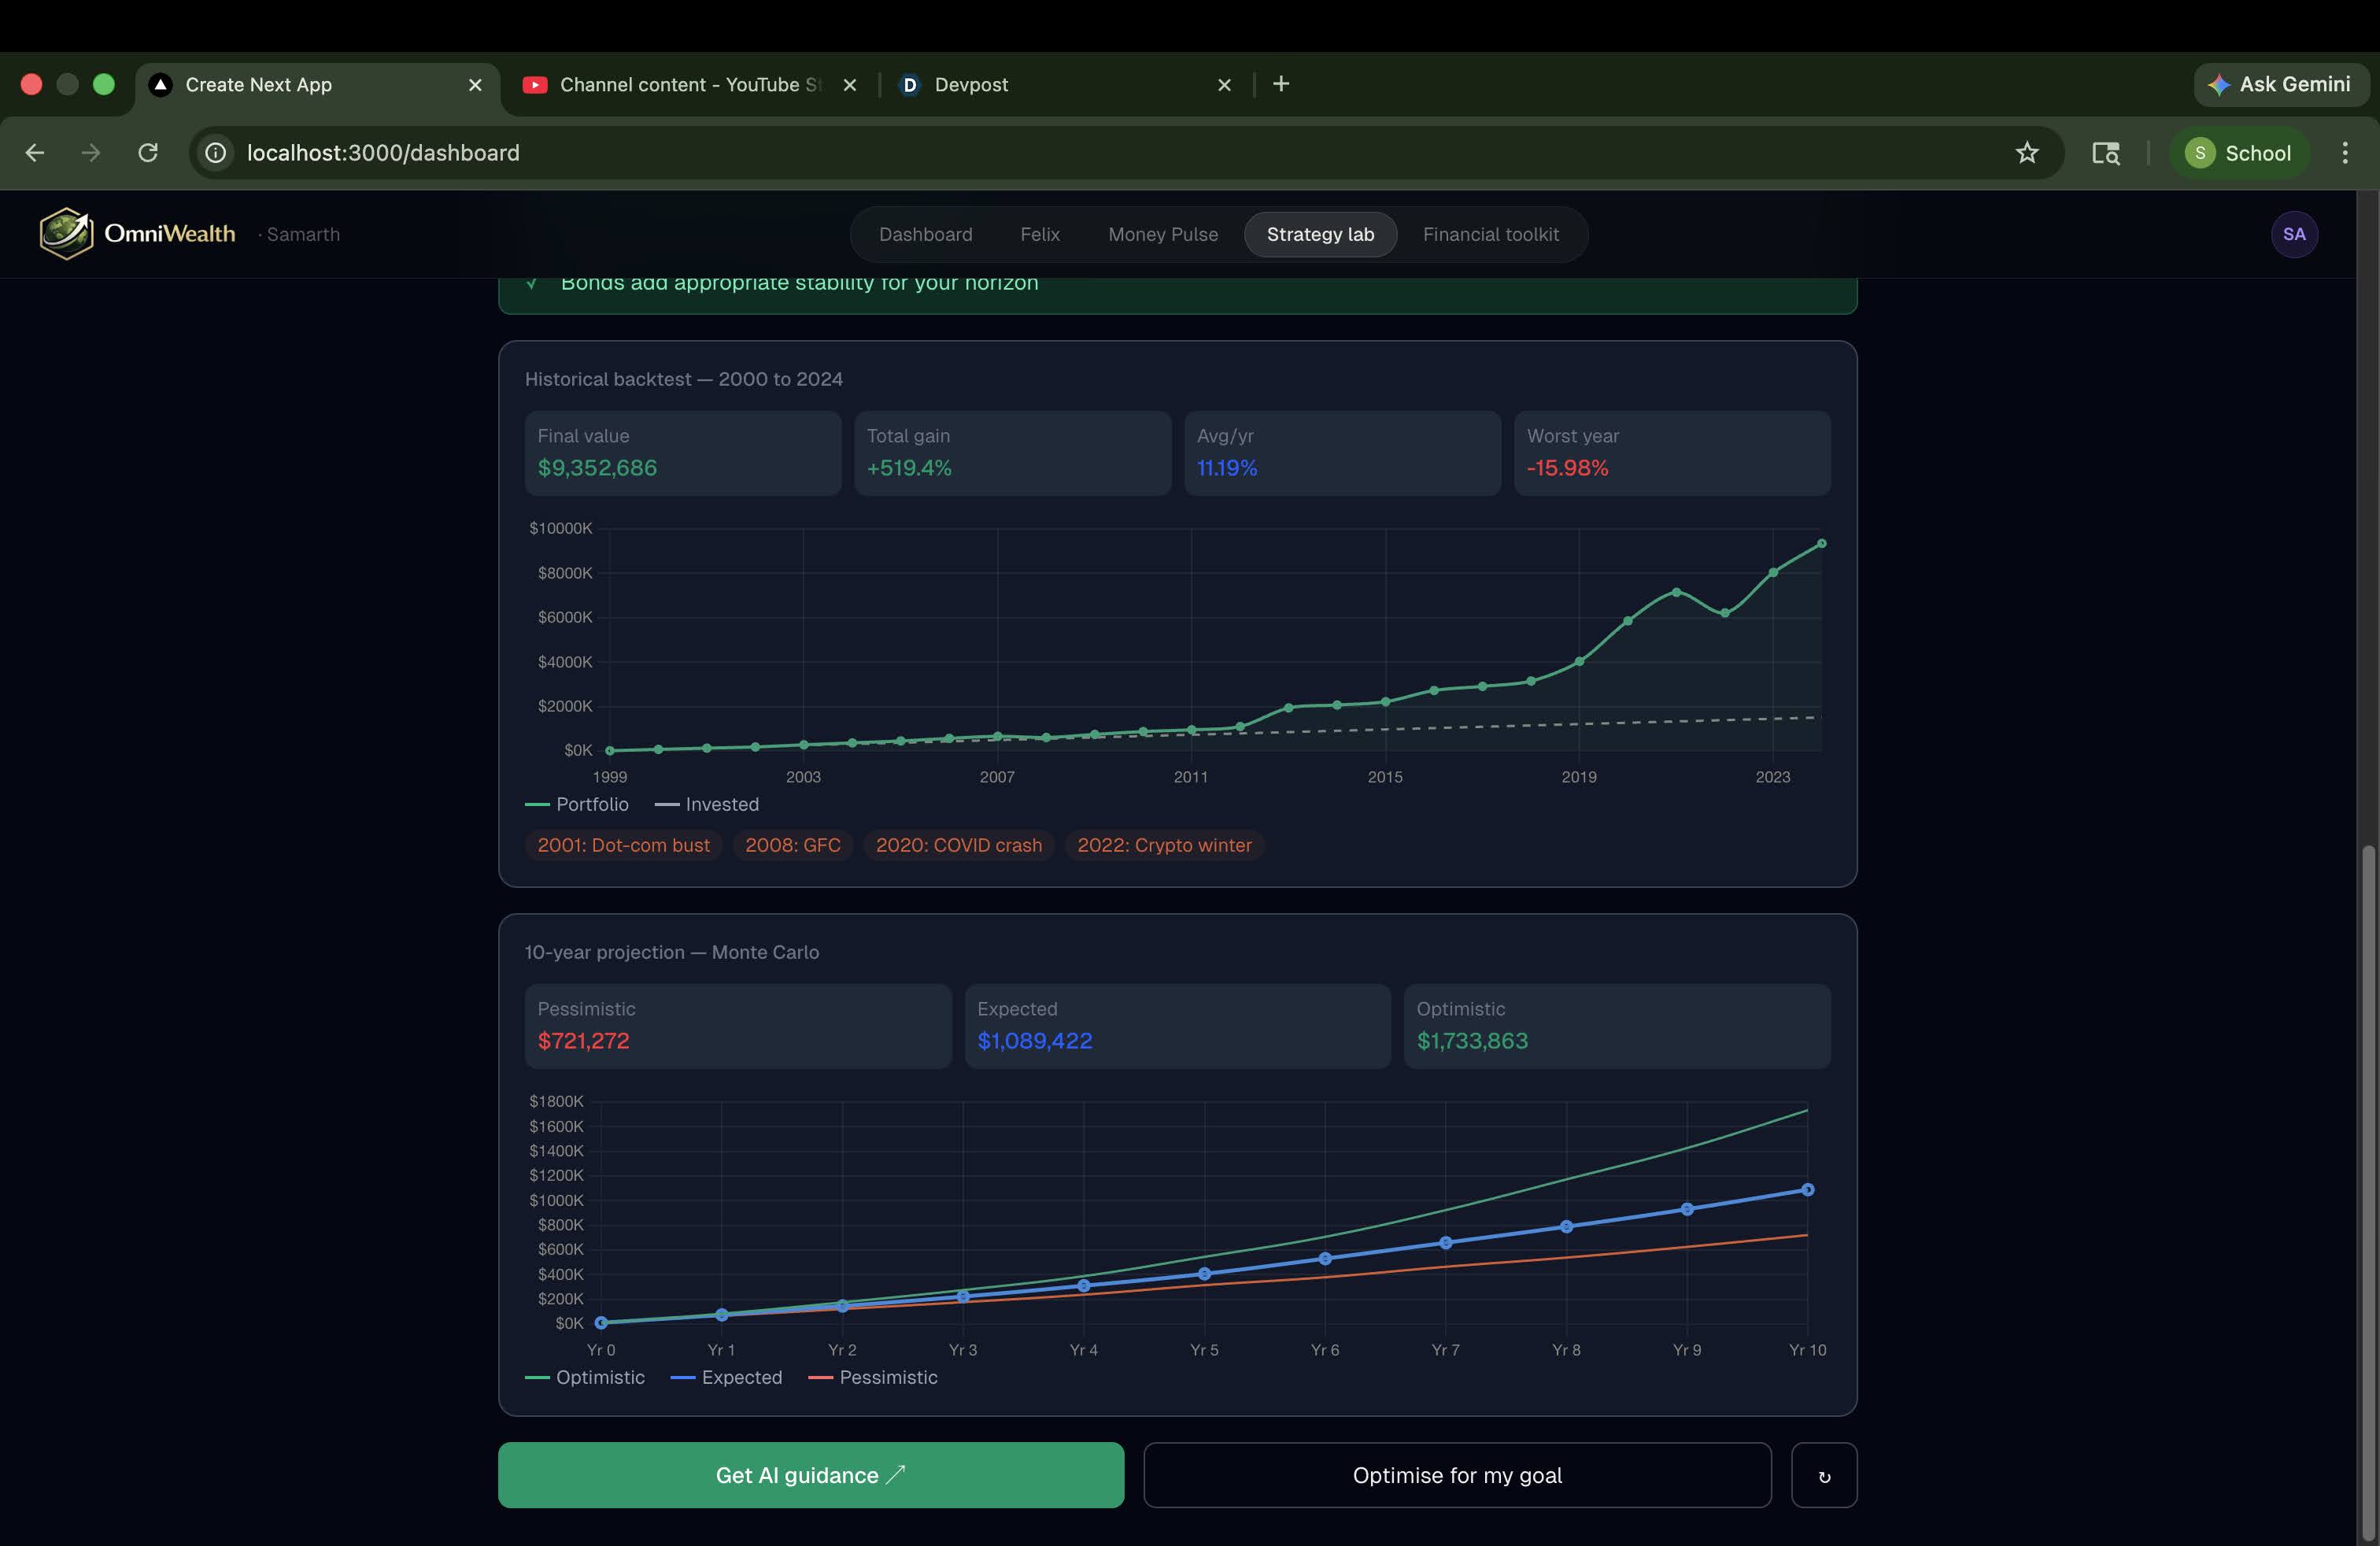Toggle the Invested legend series
Viewport: 2380px width, 1546px height.
coord(707,804)
